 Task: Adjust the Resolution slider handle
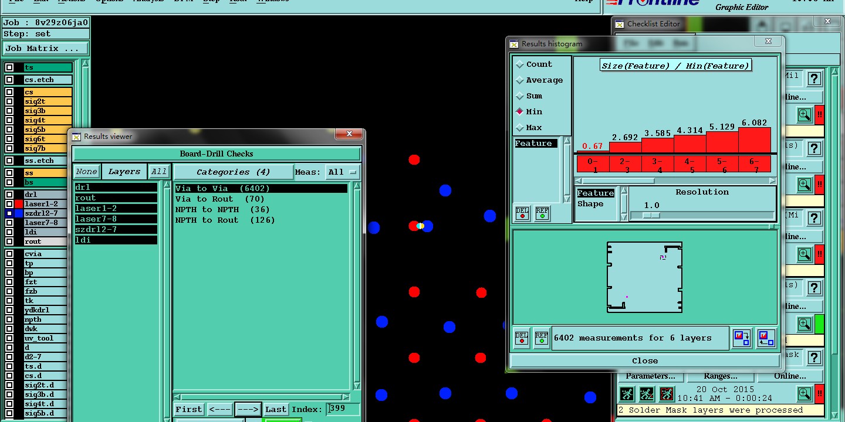coord(651,215)
